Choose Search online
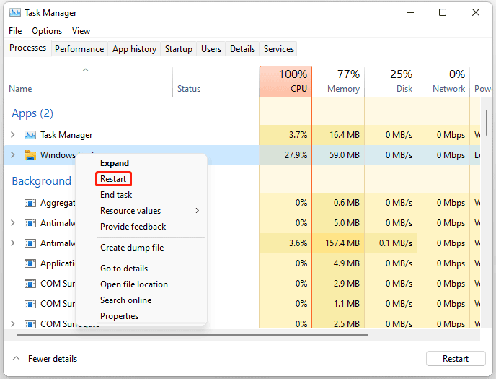496x379 pixels. click(x=126, y=300)
